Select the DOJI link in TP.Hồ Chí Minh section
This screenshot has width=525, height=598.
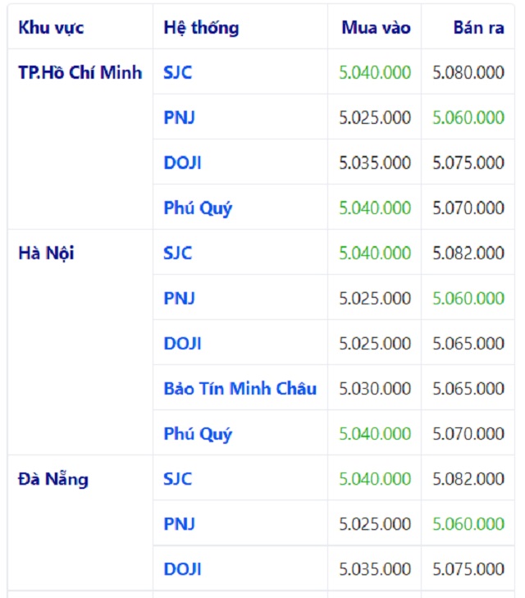click(x=182, y=162)
